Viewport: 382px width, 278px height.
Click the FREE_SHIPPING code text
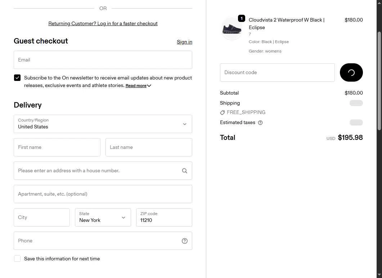246,113
